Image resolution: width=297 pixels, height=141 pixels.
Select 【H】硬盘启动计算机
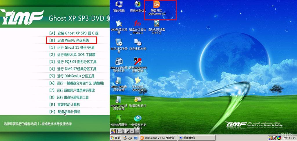point(64,112)
